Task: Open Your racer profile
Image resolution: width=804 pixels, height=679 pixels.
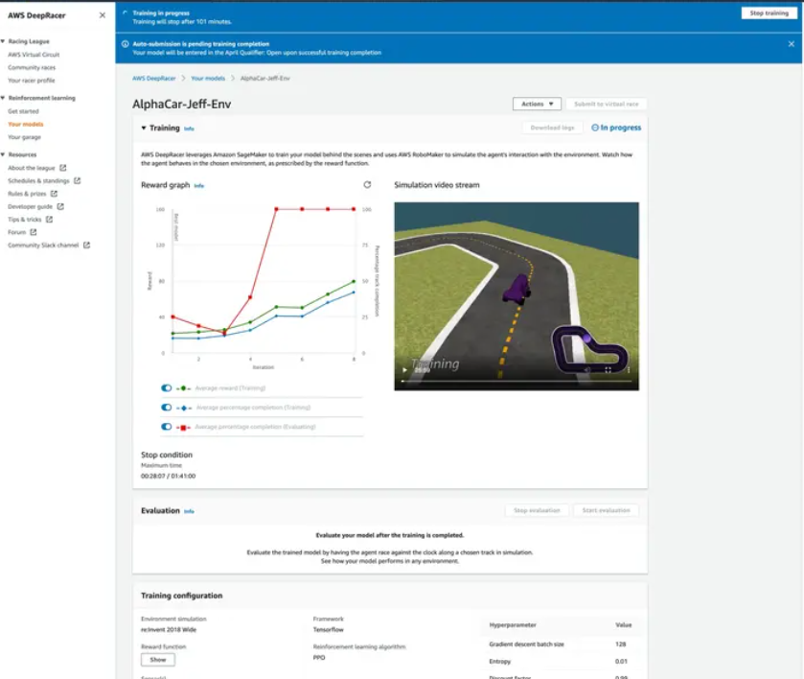Action: pos(31,80)
